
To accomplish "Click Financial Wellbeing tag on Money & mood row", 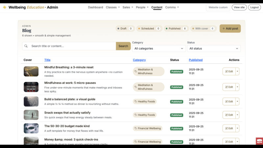I will click(148, 142).
